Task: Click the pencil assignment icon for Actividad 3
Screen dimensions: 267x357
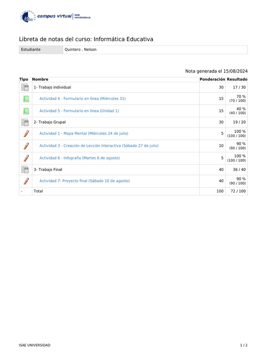Action: (x=26, y=146)
